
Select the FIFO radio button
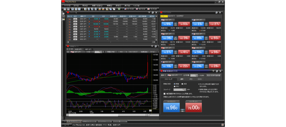174,86
